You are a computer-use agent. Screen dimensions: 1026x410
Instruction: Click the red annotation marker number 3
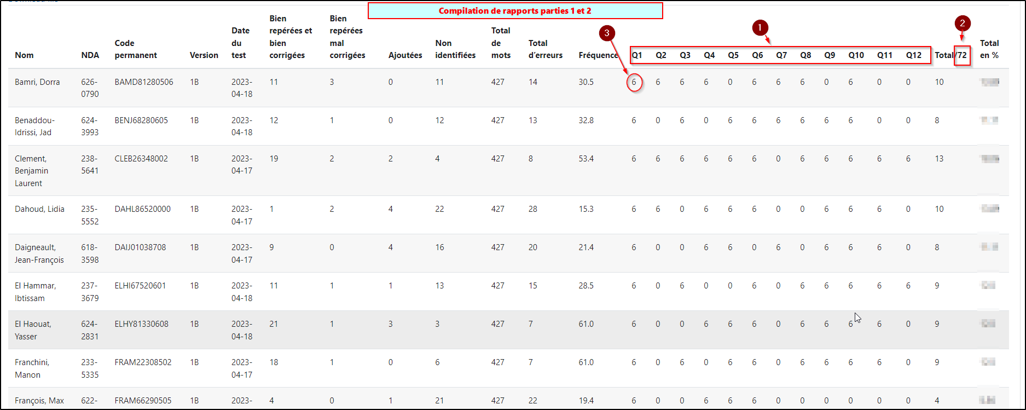pyautogui.click(x=605, y=33)
